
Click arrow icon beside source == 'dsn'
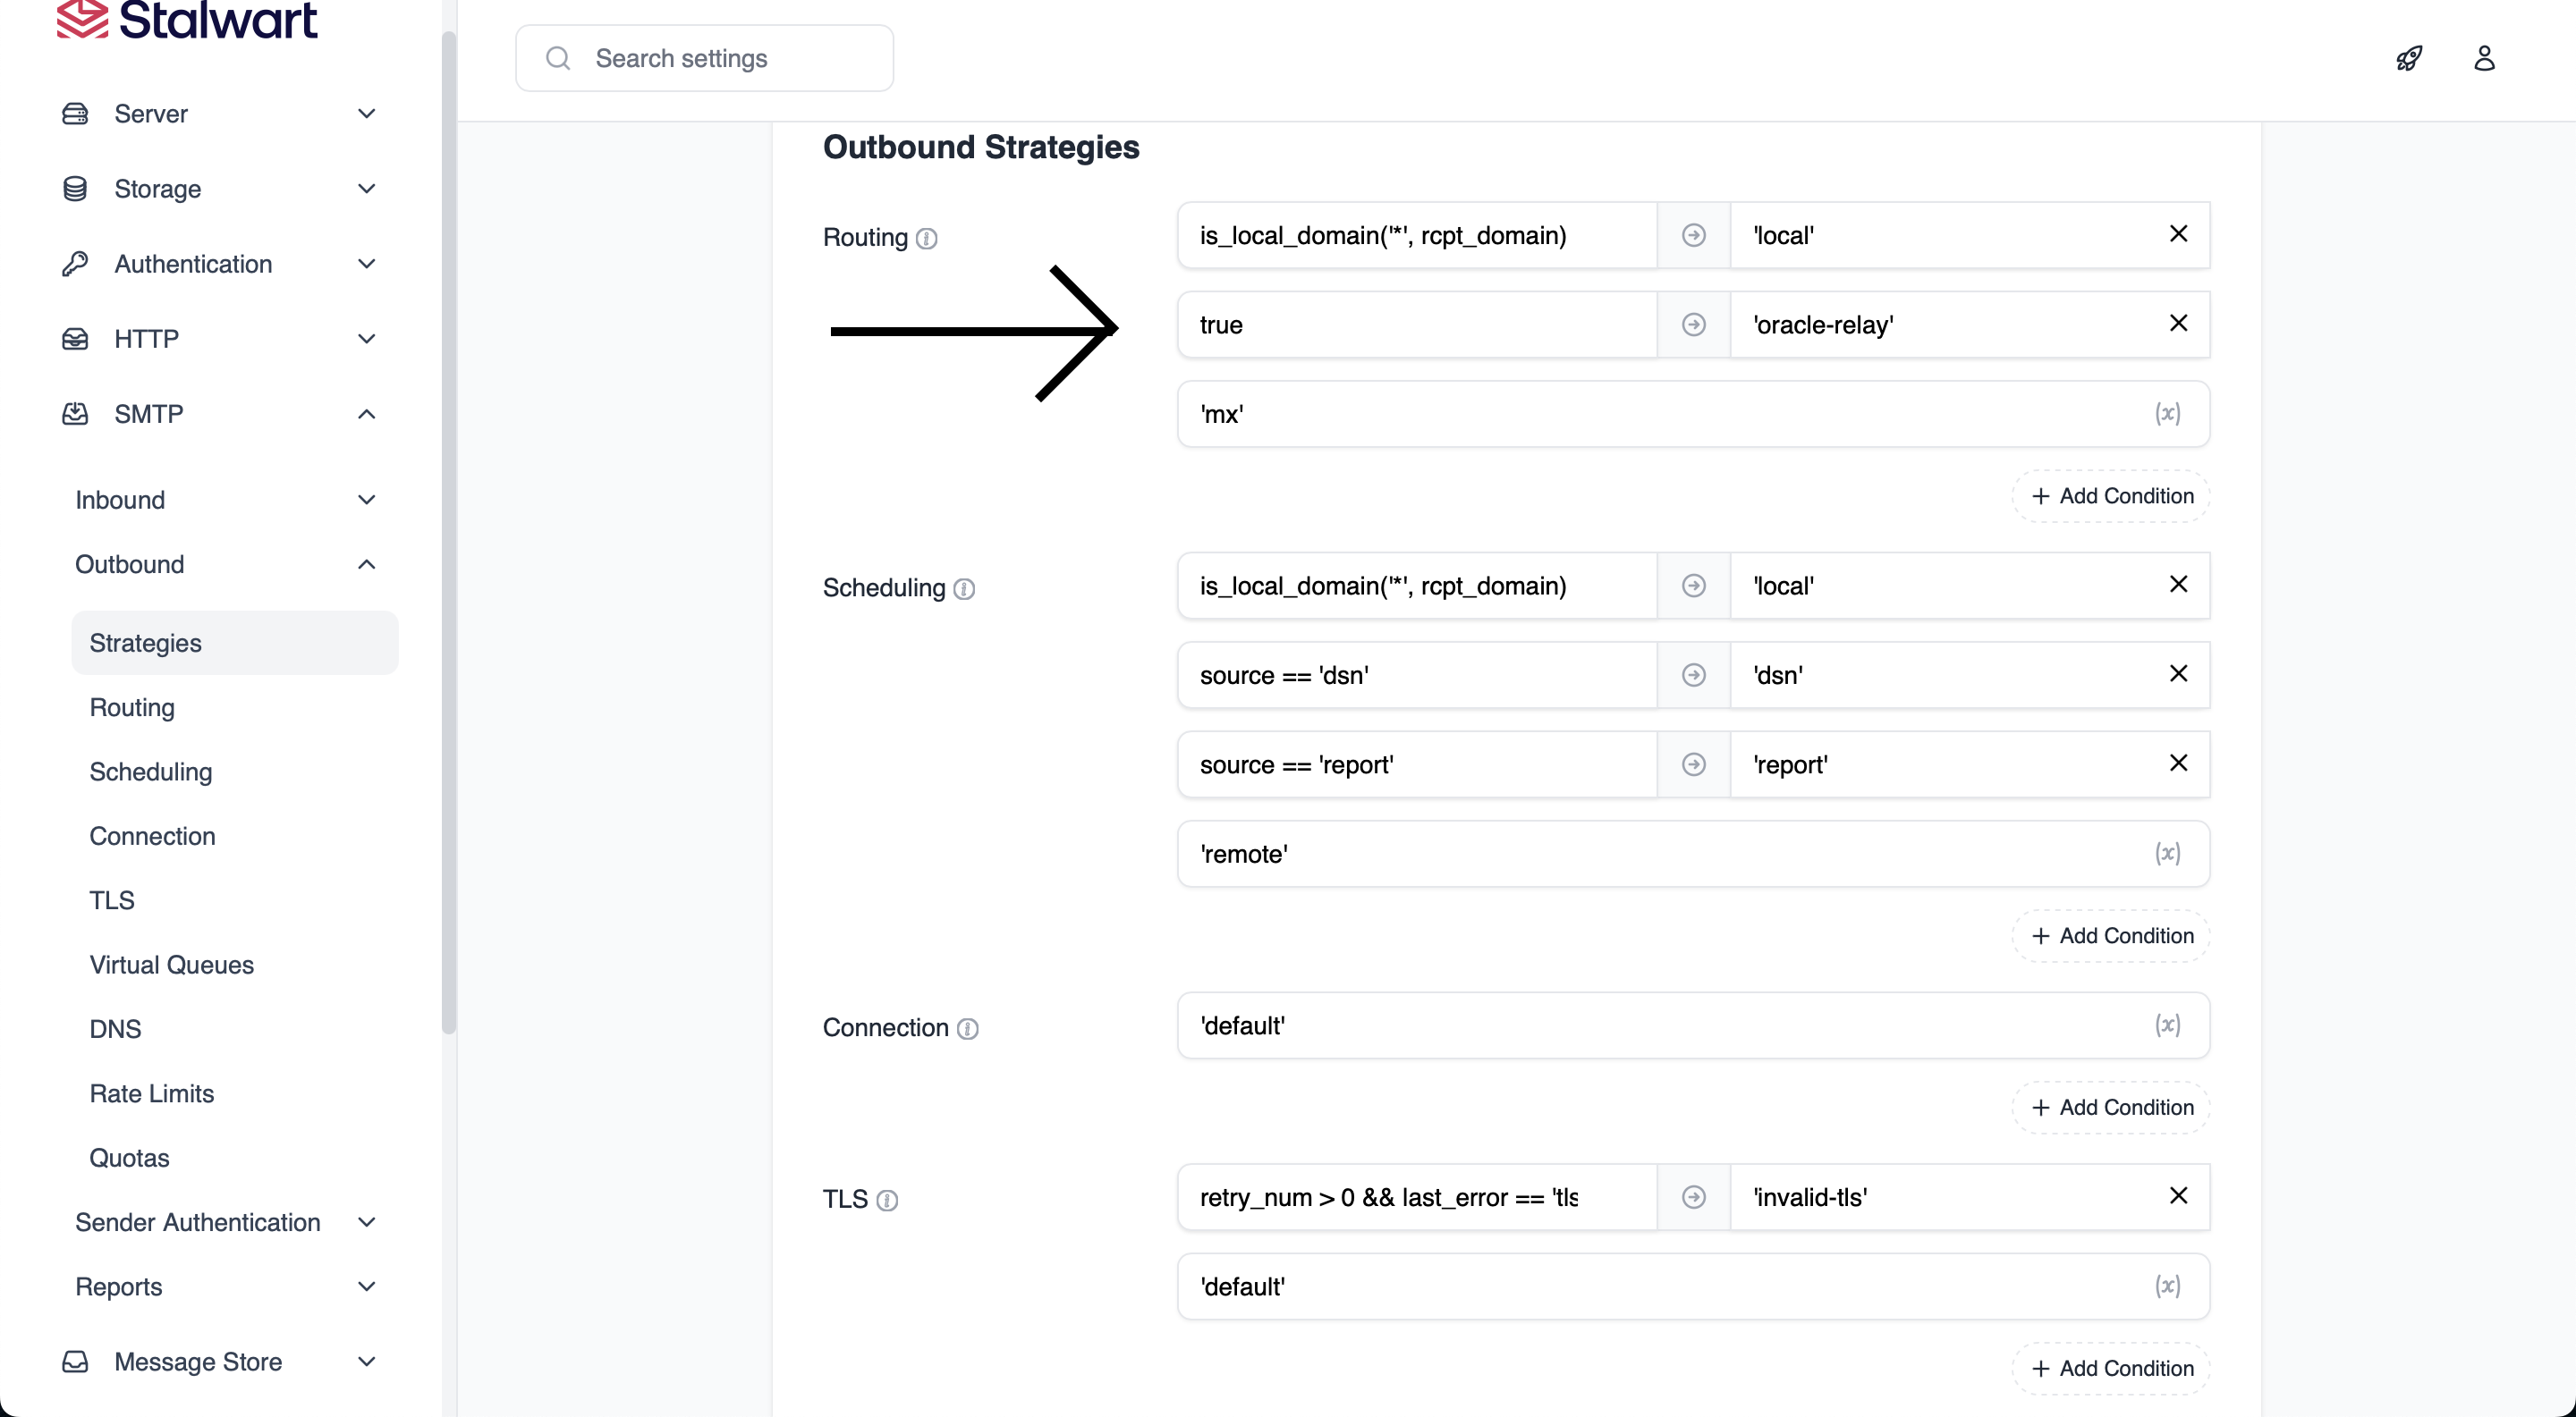tap(1693, 676)
